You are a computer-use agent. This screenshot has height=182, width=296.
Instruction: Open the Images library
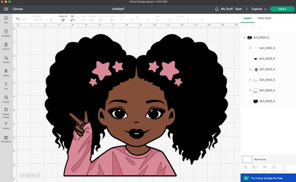tap(6, 72)
